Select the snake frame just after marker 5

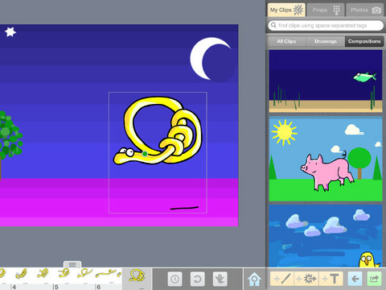64,274
